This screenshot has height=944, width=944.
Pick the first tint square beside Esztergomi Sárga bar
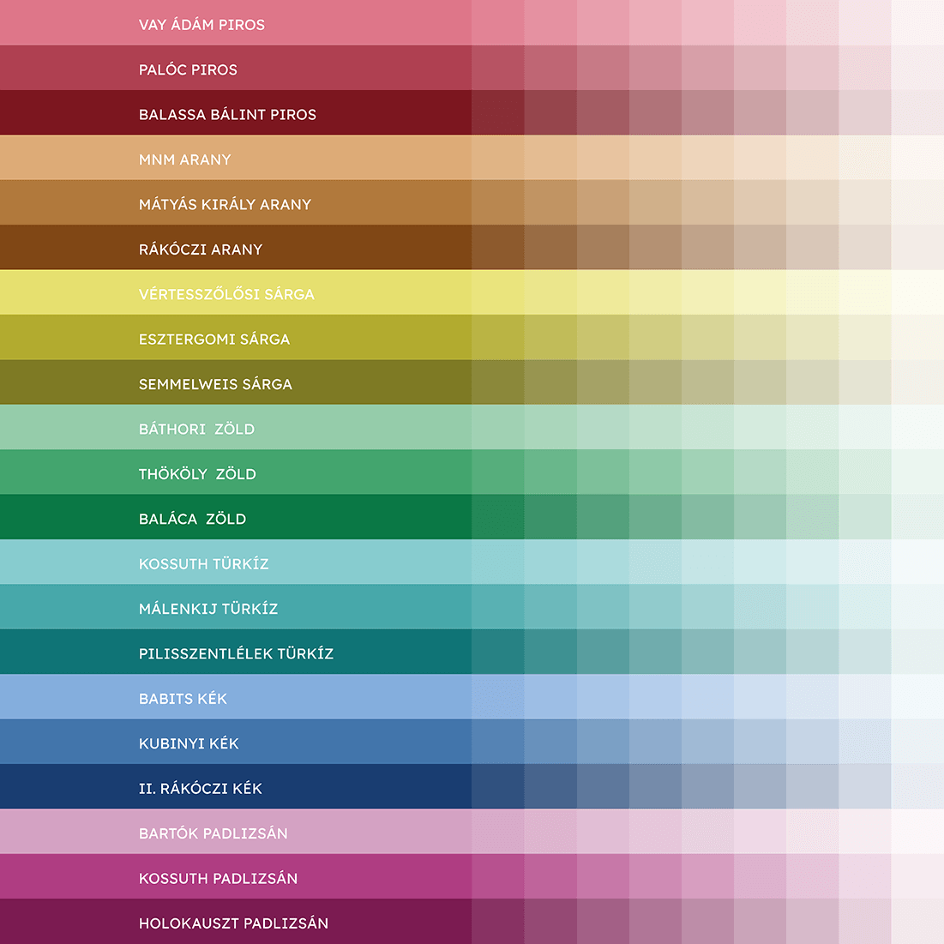coord(498,337)
